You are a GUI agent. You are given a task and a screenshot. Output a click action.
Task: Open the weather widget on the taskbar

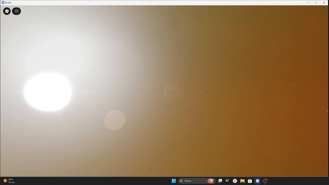point(9,181)
